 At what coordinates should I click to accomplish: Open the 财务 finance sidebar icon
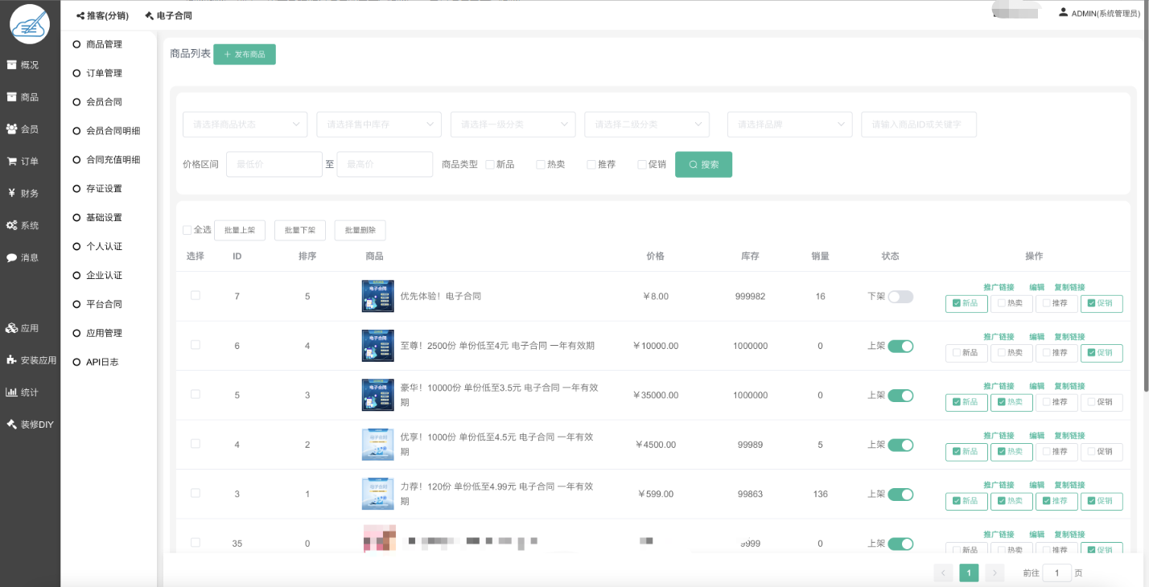[x=12, y=193]
